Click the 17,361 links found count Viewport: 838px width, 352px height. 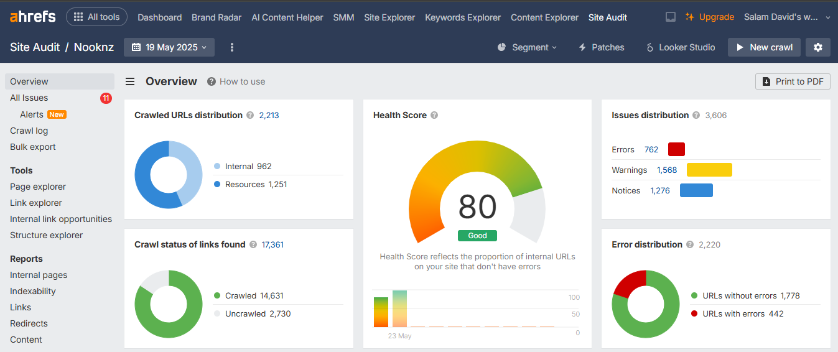[272, 244]
